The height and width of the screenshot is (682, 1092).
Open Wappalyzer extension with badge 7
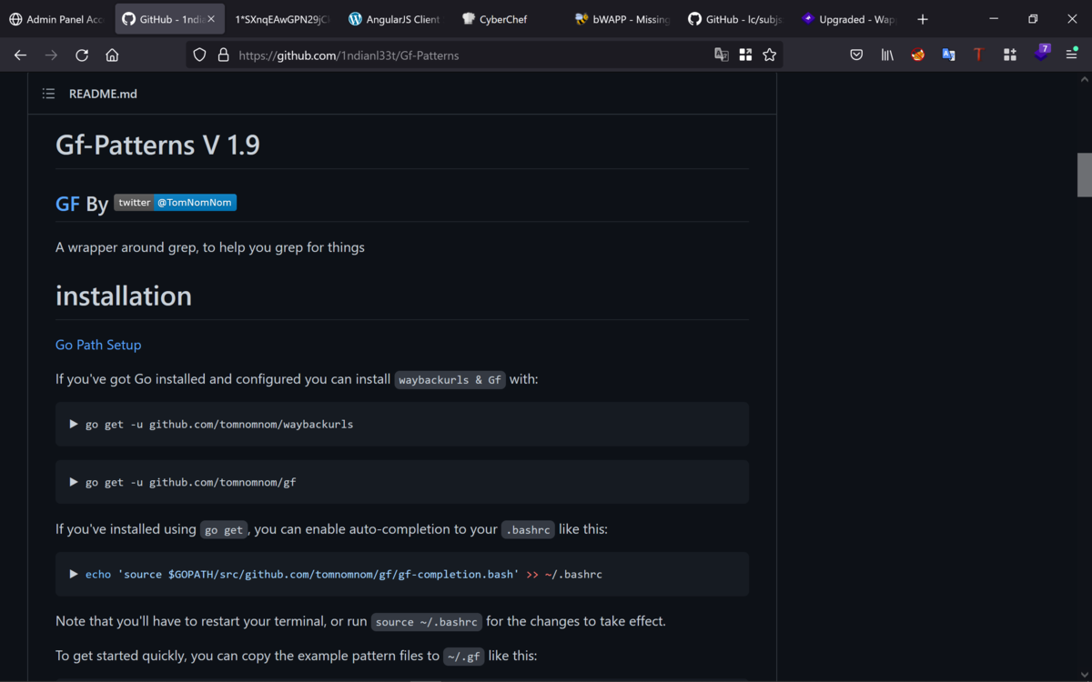coord(1042,54)
